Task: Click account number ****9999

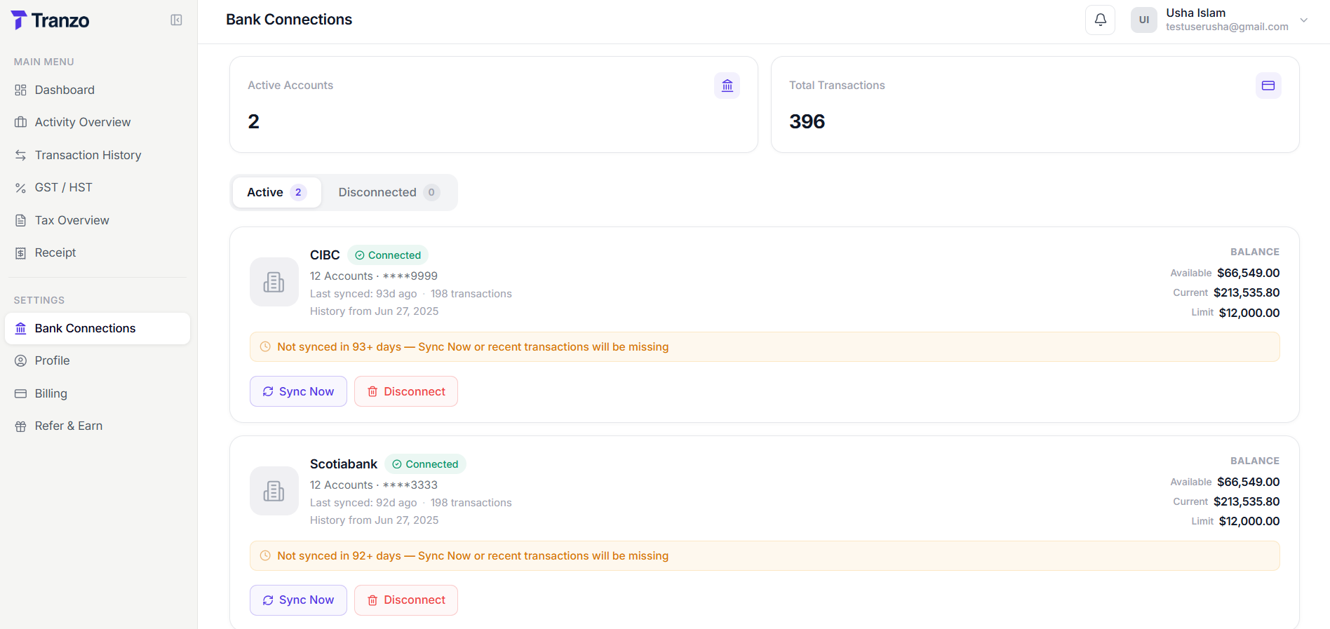Action: [410, 276]
